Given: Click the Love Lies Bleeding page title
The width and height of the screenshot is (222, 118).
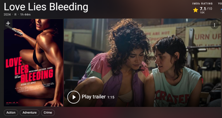Looking at the screenshot, I should coord(46,7).
